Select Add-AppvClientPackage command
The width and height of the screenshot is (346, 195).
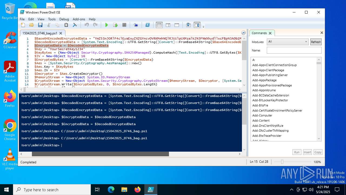tap(268, 70)
